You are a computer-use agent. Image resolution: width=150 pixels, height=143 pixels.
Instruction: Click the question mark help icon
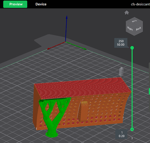coord(132,139)
